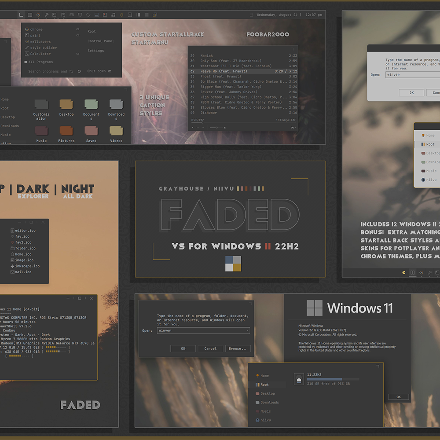Open the Pictures folder icon
This screenshot has width=440, height=440.
[x=66, y=131]
